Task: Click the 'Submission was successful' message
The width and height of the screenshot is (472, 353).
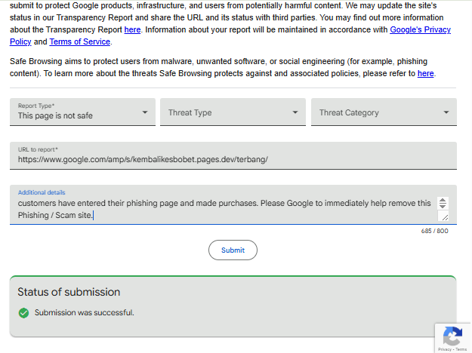Action: click(84, 312)
